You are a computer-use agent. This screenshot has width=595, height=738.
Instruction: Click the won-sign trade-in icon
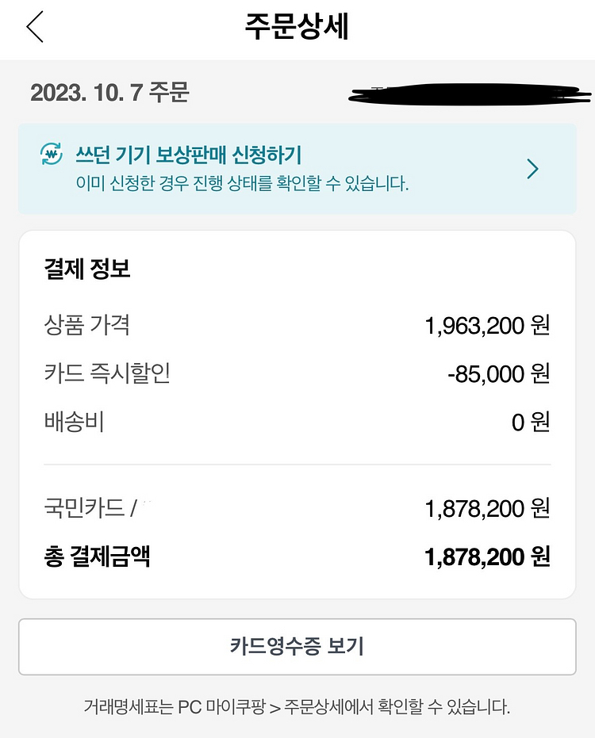(x=52, y=154)
